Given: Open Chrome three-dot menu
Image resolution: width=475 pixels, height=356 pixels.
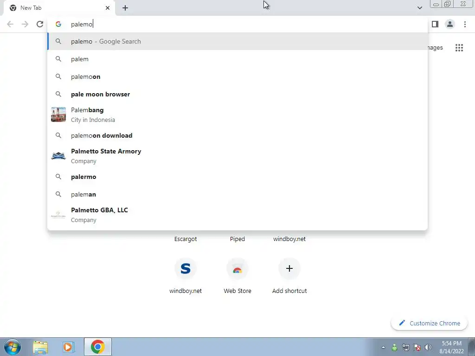Looking at the screenshot, I should pos(465,24).
